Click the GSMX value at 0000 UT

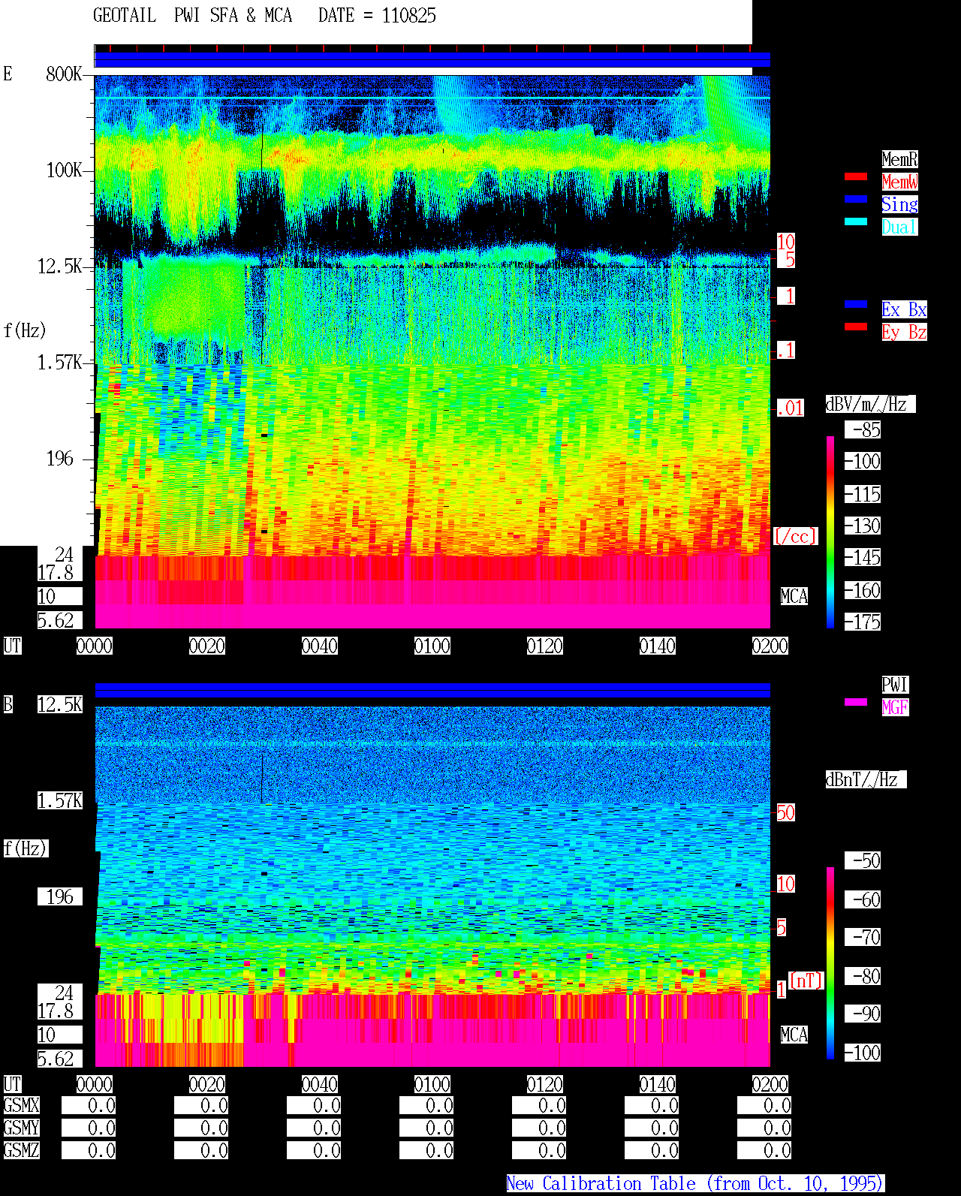point(89,1105)
